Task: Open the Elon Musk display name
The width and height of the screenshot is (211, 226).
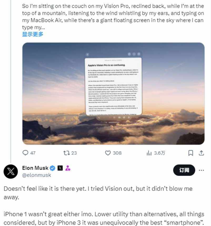Action: pos(35,168)
